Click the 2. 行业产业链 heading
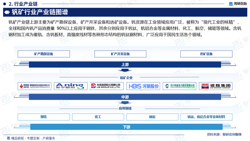250x141 pixels. coord(23,4)
